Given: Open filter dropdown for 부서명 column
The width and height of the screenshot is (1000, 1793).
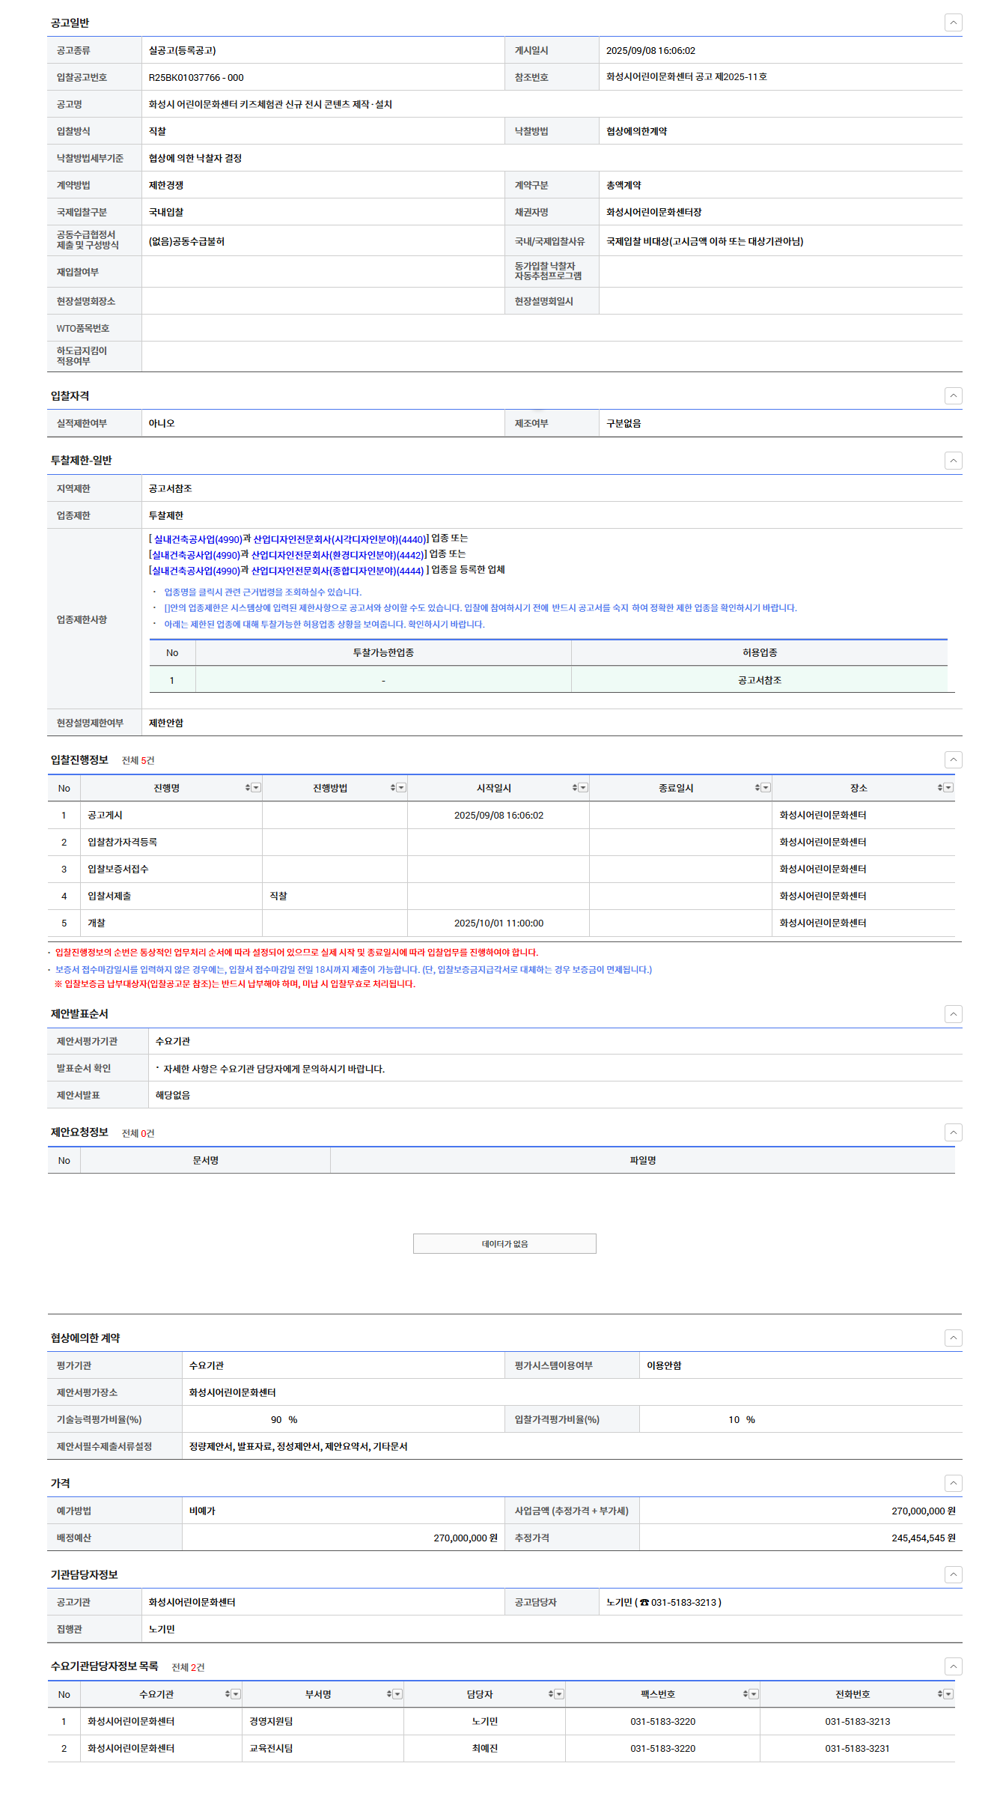Looking at the screenshot, I should (x=397, y=1694).
